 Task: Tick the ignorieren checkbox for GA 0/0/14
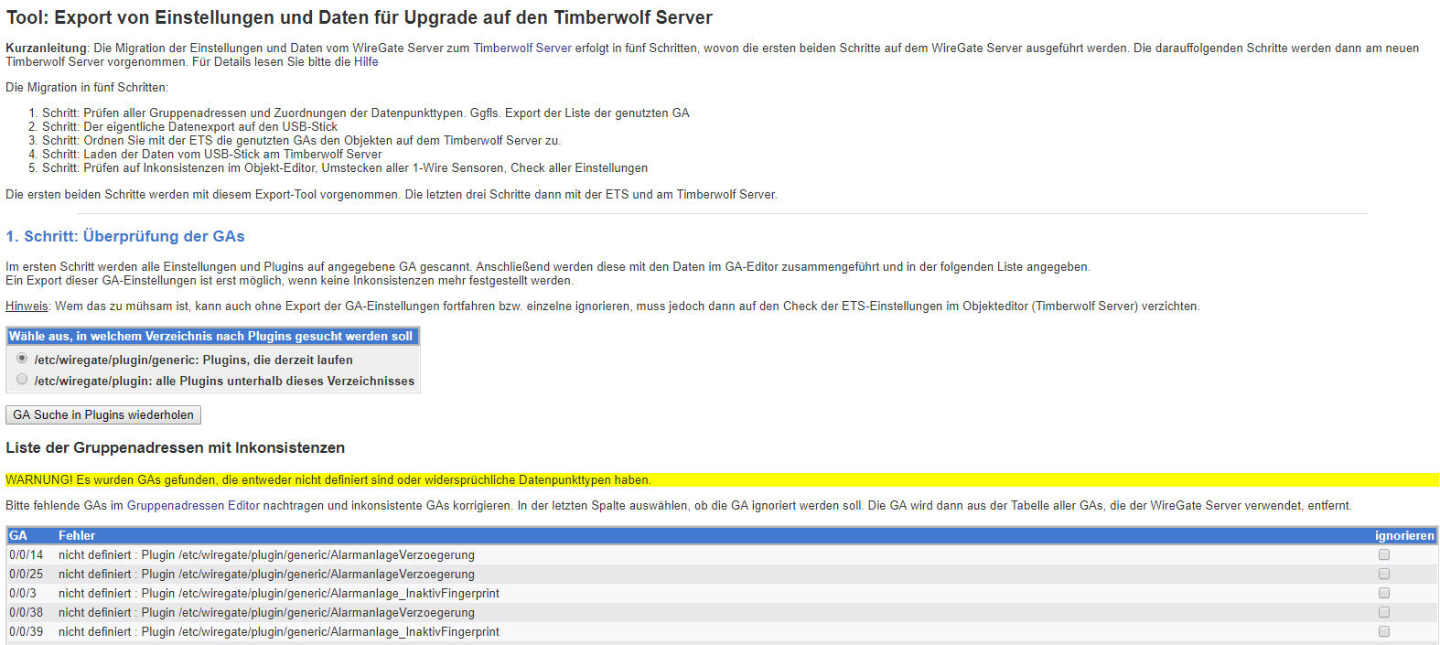tap(1384, 554)
